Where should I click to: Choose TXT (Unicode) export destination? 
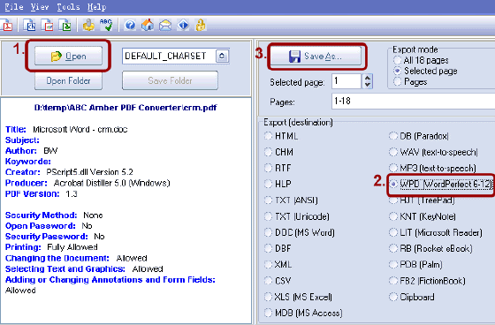pyautogui.click(x=297, y=216)
